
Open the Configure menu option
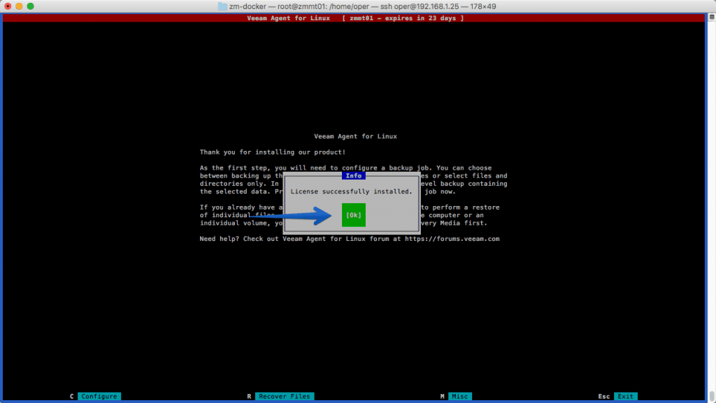click(99, 396)
